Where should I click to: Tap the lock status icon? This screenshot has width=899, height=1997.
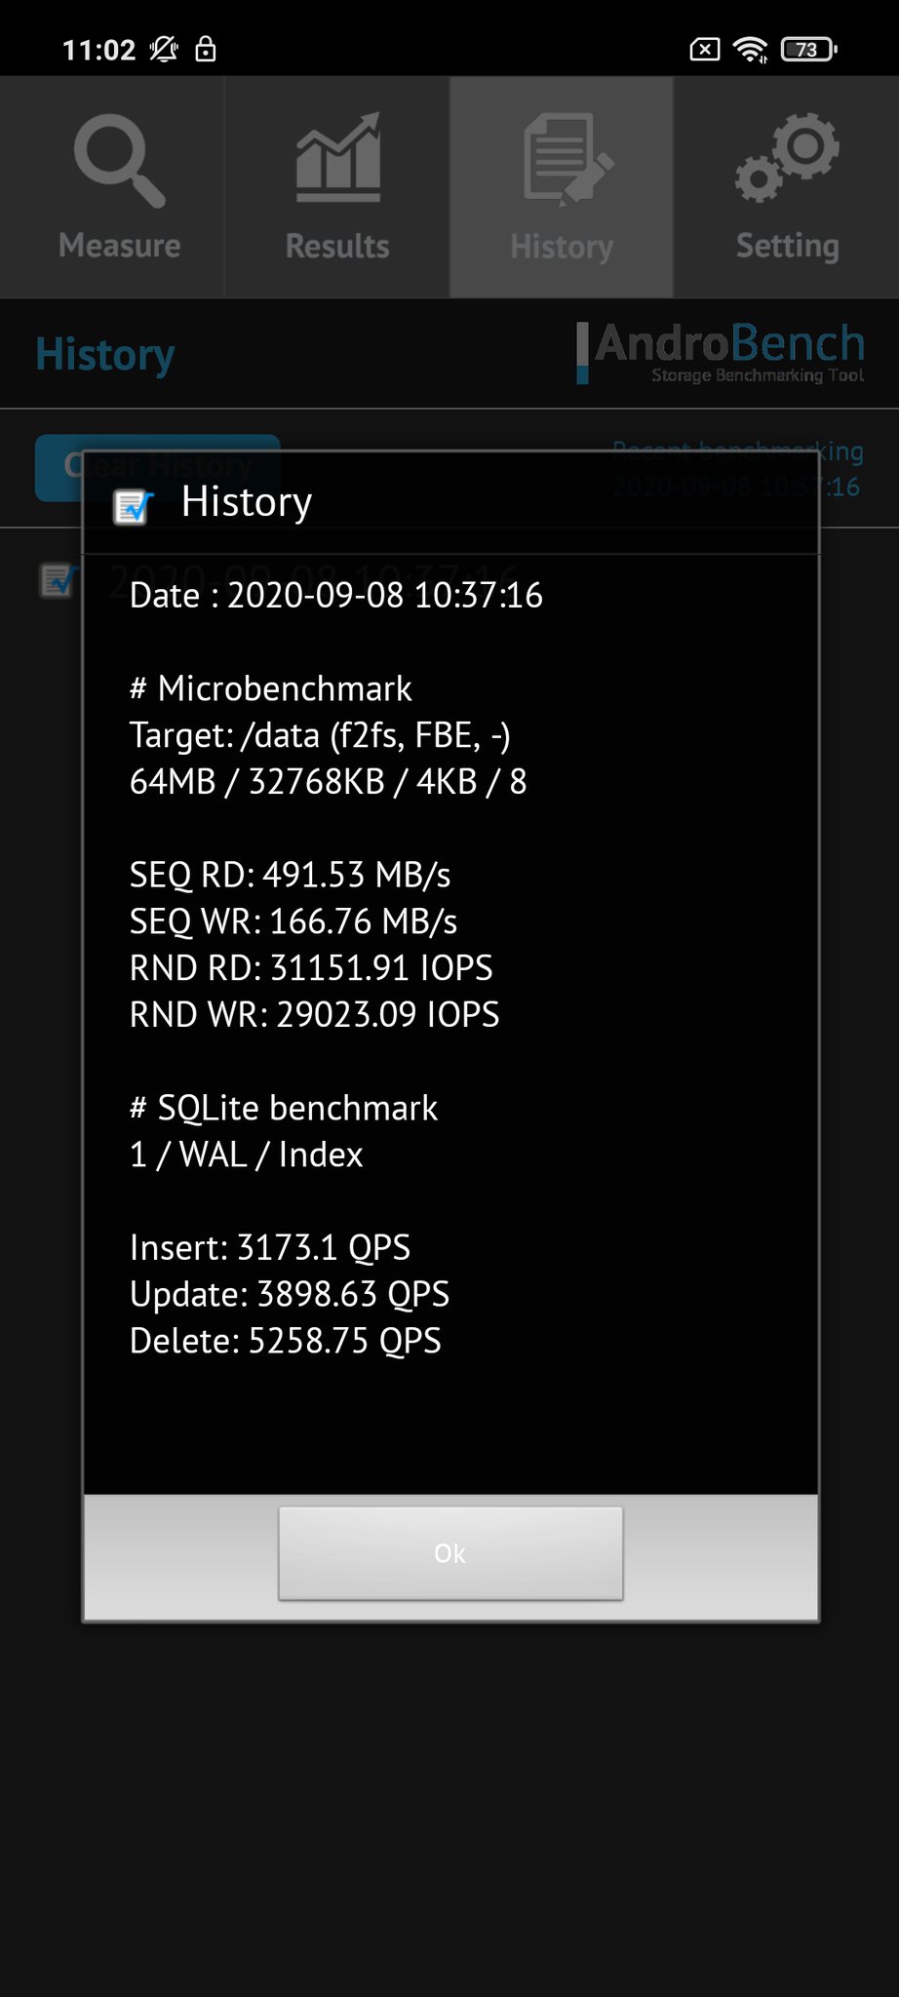coord(206,49)
